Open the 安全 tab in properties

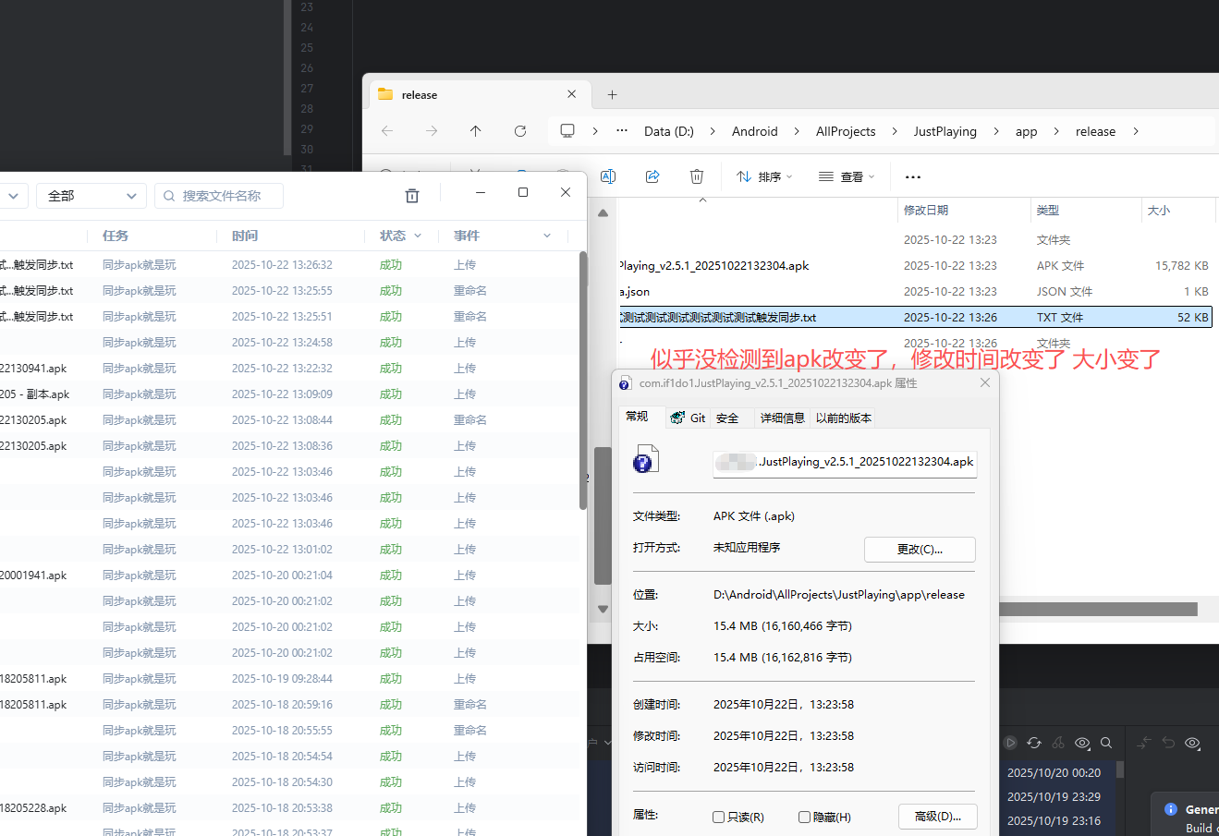click(727, 418)
